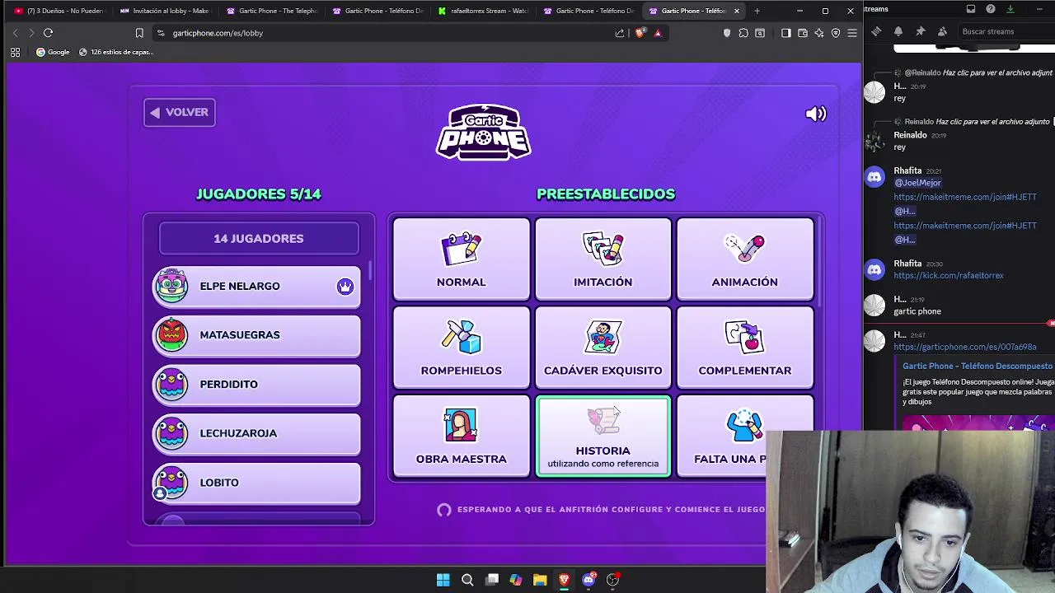Click the share page icon in address bar
Image resolution: width=1055 pixels, height=593 pixels.
(x=620, y=33)
